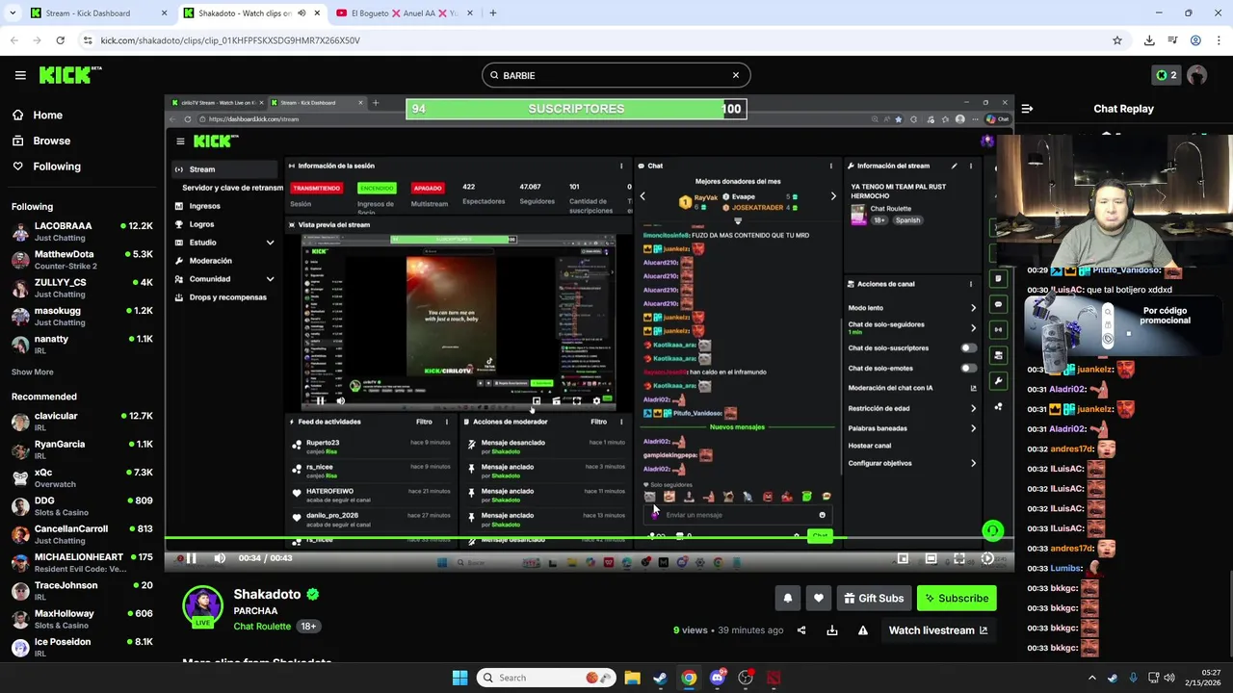Open LACOBRAAA followed channel
1233x693 pixels.
coord(81,231)
